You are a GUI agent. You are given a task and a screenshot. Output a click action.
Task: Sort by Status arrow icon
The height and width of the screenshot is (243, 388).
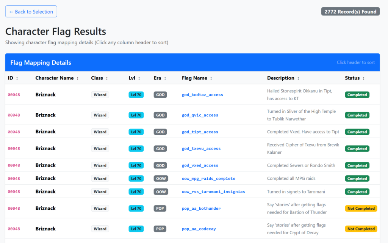point(363,78)
